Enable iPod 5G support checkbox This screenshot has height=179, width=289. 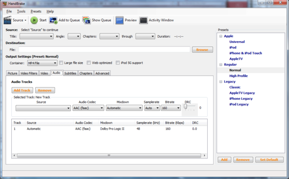(x=118, y=63)
